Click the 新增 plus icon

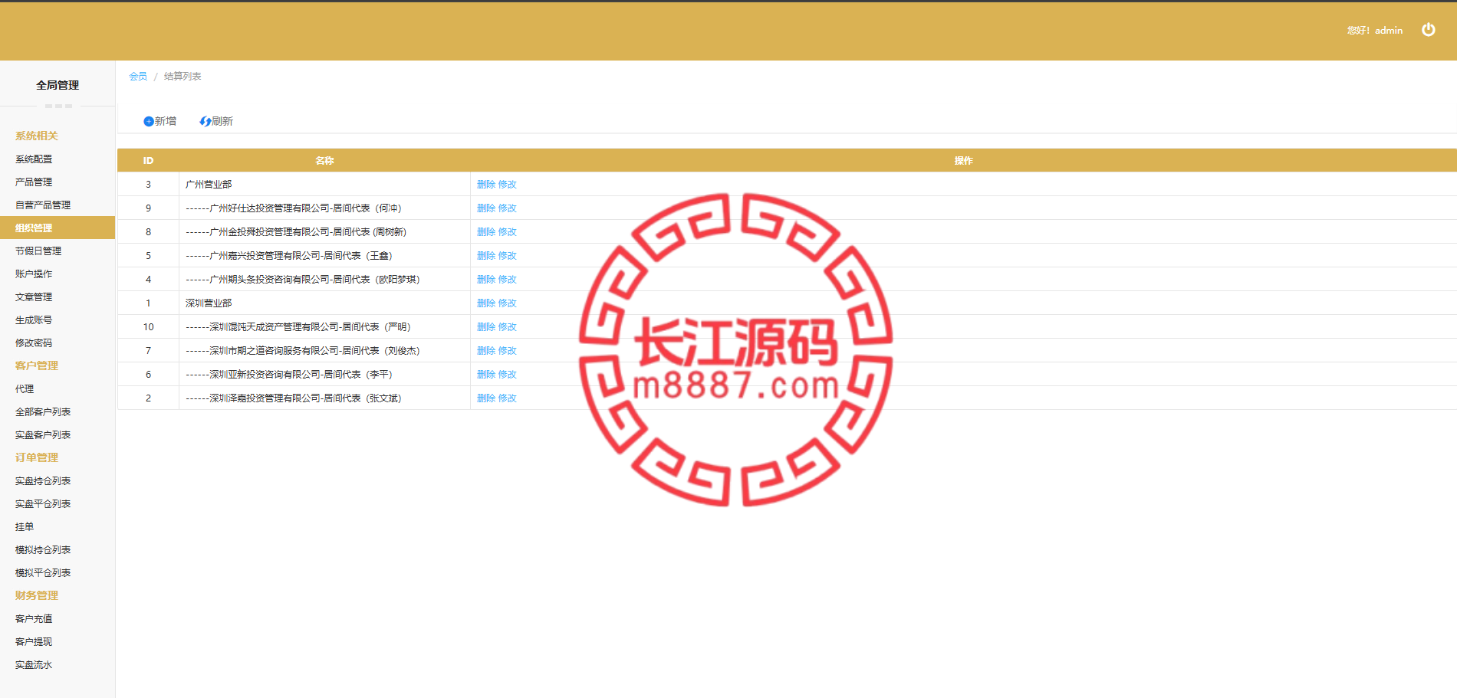pyautogui.click(x=149, y=121)
